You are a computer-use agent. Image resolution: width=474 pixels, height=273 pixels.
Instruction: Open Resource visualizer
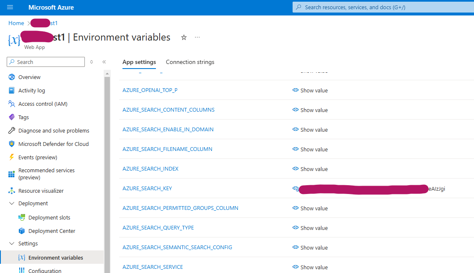click(41, 191)
